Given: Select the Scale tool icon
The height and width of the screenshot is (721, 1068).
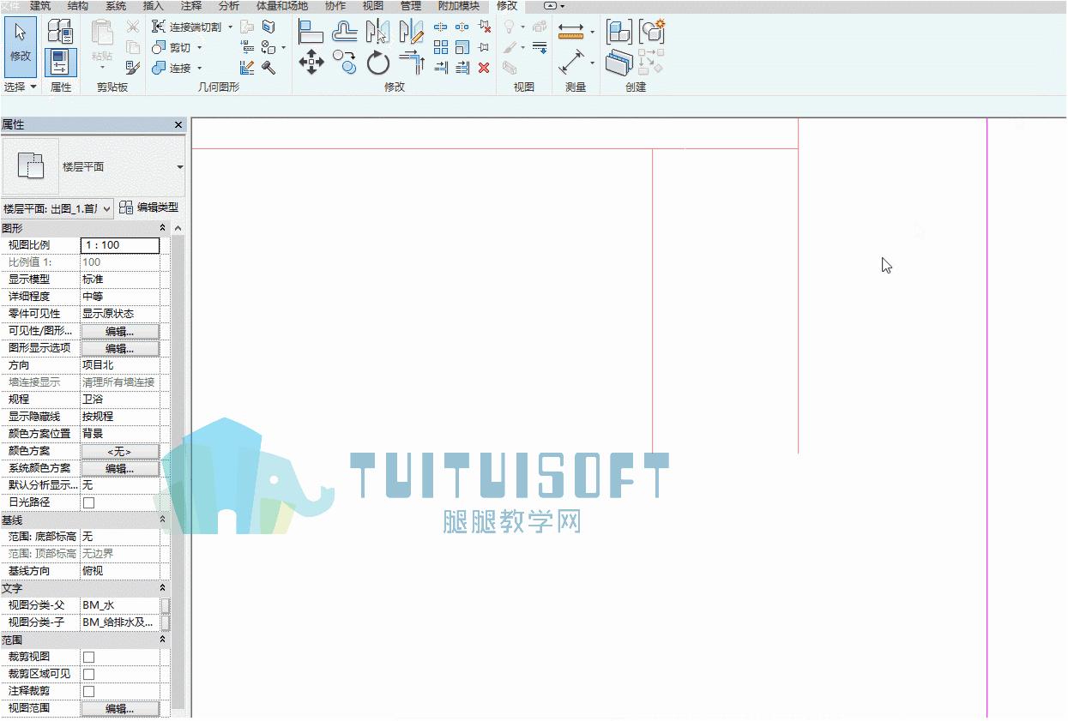Looking at the screenshot, I should (462, 47).
